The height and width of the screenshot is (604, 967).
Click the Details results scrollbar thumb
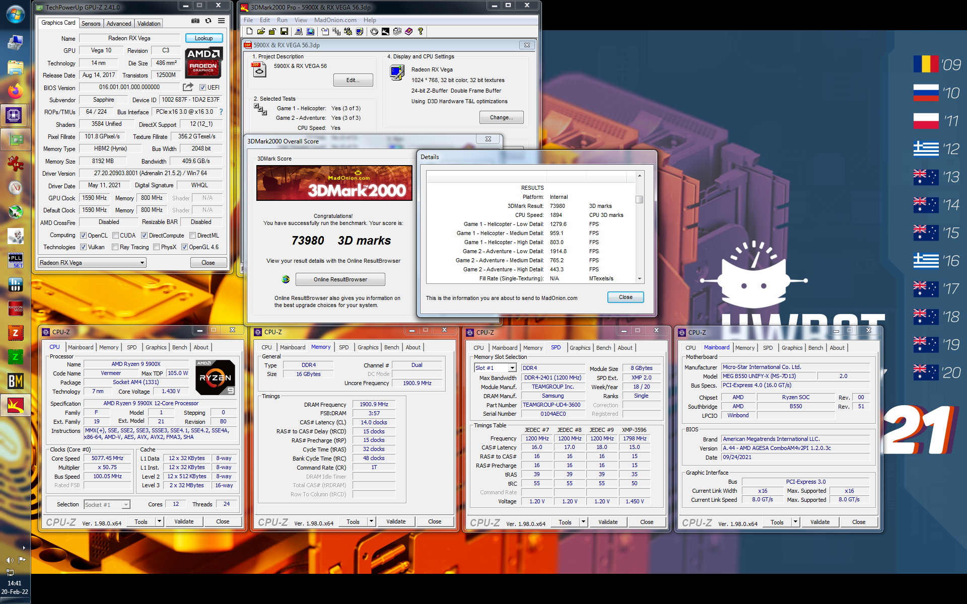[x=640, y=199]
